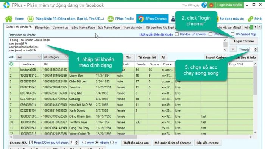Select row with name Lipero Bon
Image resolution: width=265 pixels, height=149 pixels.
[131, 76]
